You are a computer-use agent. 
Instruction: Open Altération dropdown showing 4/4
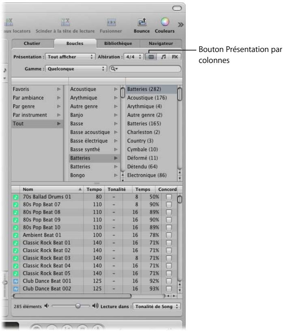[134, 57]
